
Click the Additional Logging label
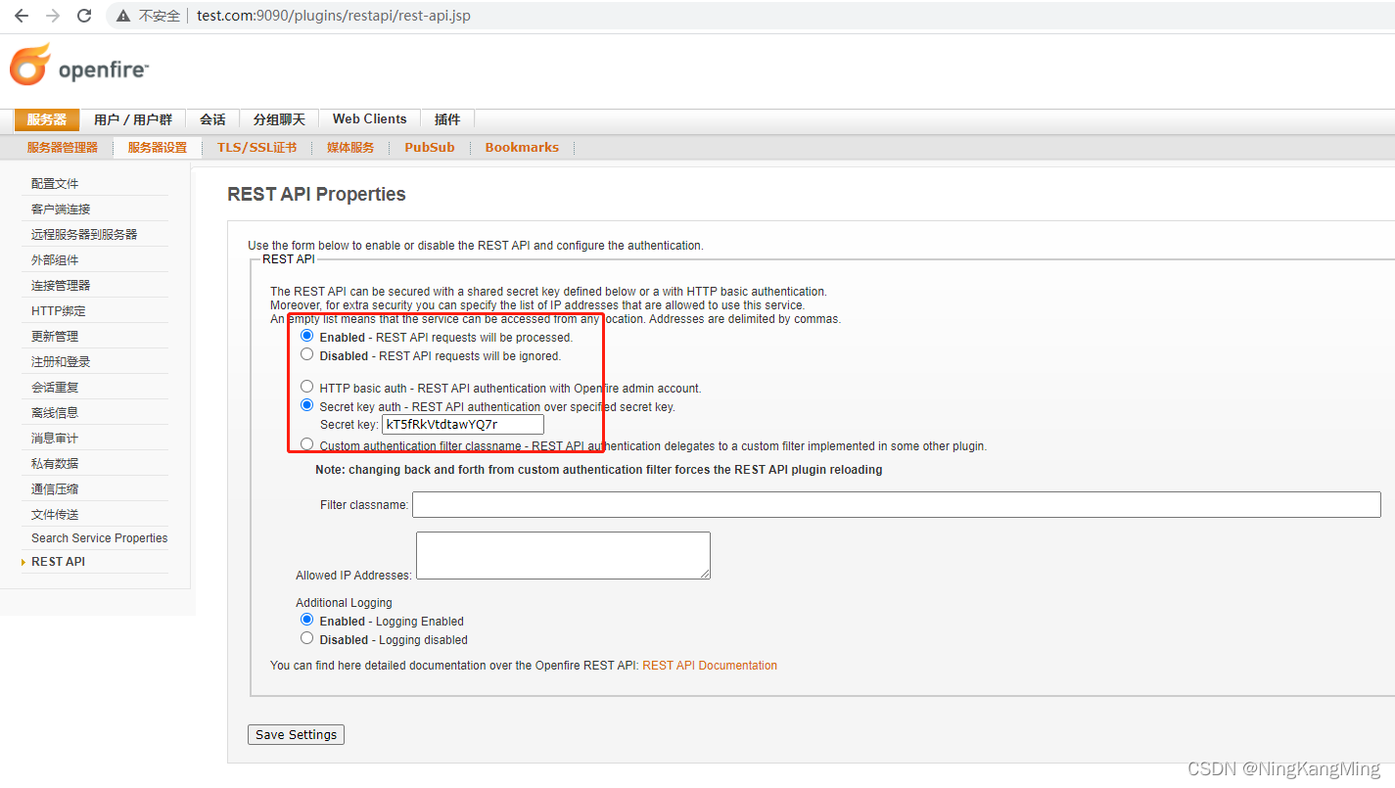(x=344, y=603)
